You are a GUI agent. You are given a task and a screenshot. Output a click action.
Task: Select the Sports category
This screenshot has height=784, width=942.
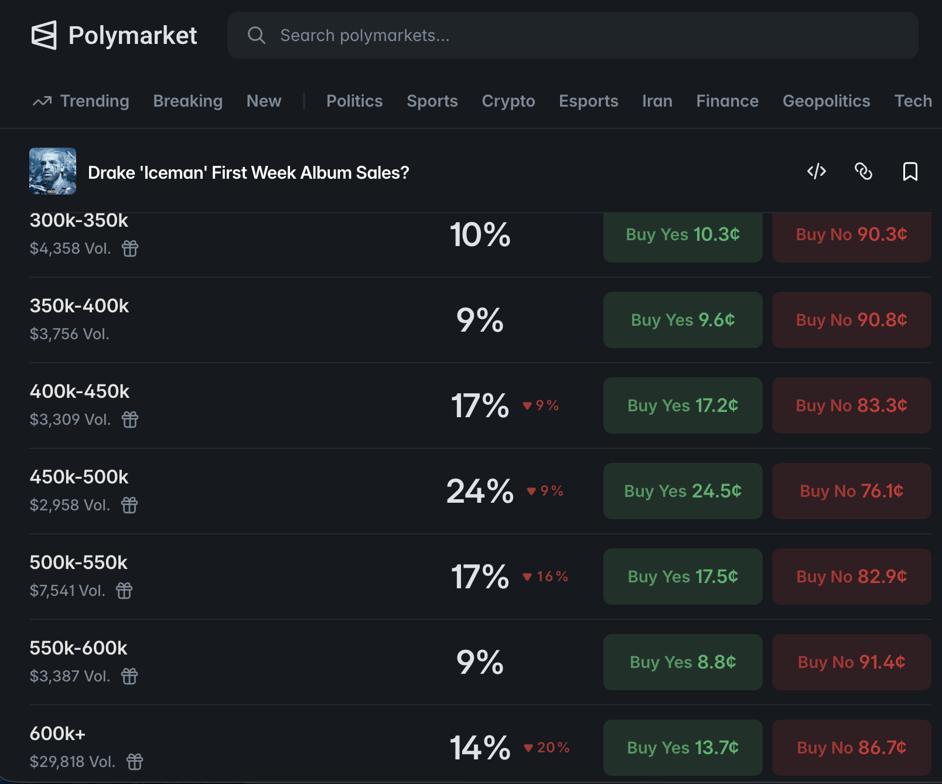(x=432, y=101)
